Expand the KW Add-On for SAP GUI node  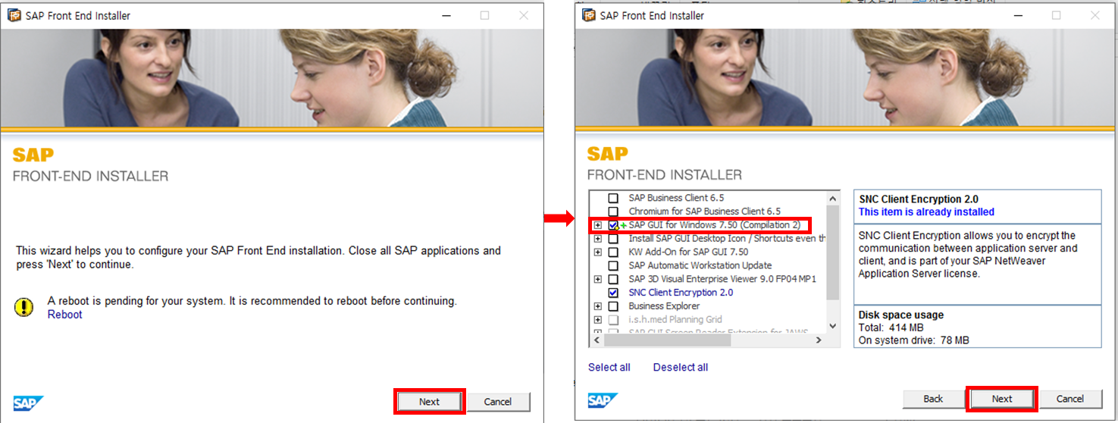[x=598, y=252]
